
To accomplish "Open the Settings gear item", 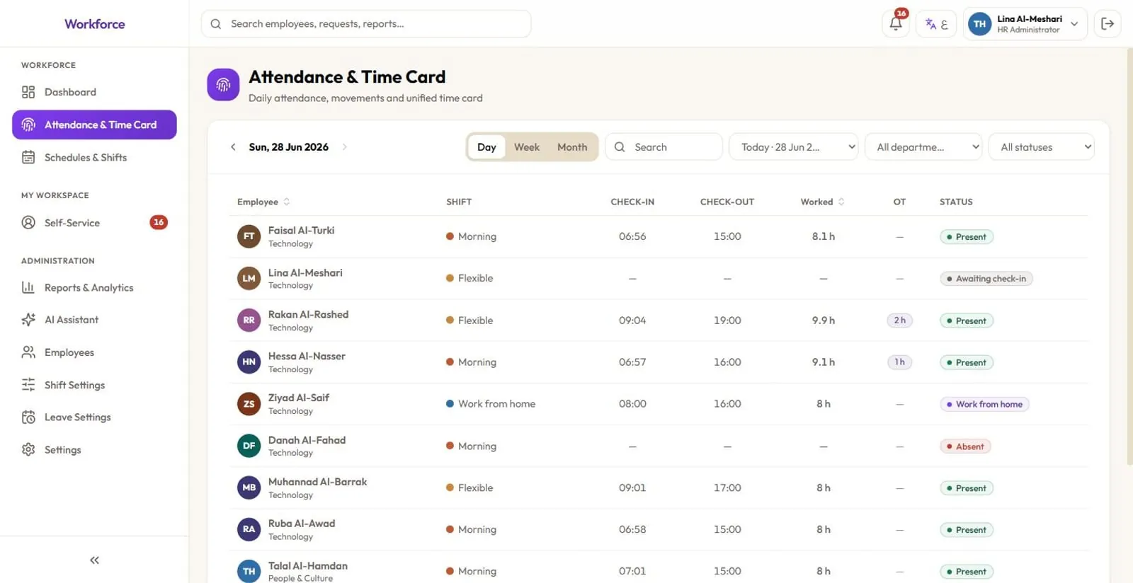I will (94, 449).
